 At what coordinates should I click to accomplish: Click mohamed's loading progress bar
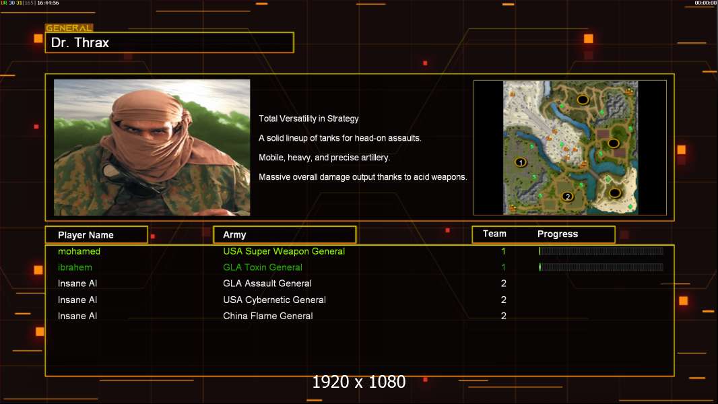pyautogui.click(x=601, y=250)
